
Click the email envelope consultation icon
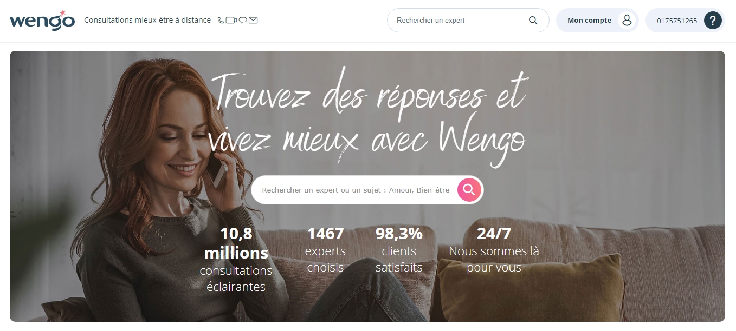pos(253,21)
